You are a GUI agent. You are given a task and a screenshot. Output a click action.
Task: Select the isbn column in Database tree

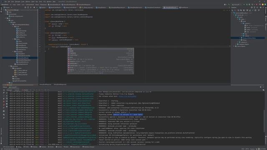pos(248,32)
